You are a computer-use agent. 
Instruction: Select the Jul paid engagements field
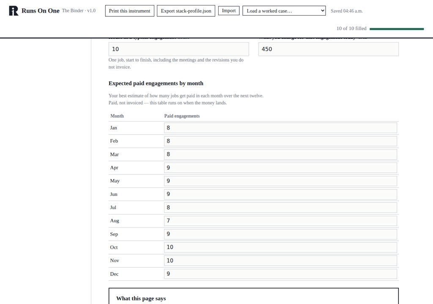click(281, 207)
